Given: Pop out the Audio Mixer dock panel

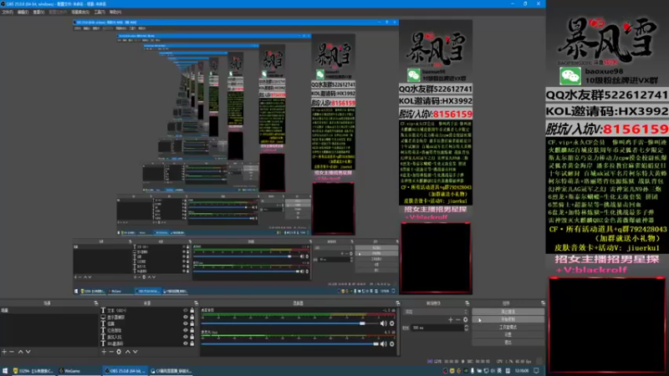Looking at the screenshot, I should pyautogui.click(x=398, y=303).
